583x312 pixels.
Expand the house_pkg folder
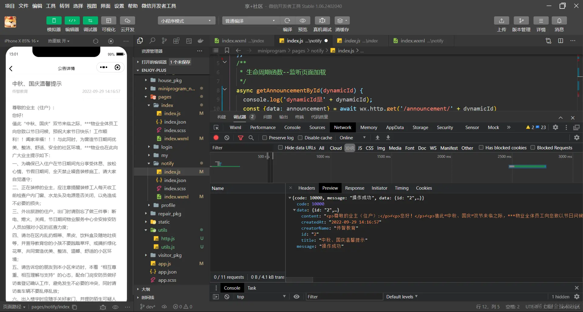(x=170, y=80)
